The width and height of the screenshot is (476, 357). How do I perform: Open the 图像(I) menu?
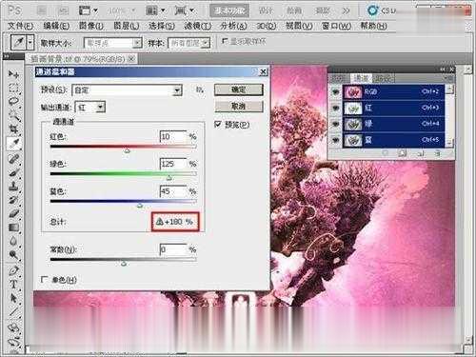click(91, 26)
